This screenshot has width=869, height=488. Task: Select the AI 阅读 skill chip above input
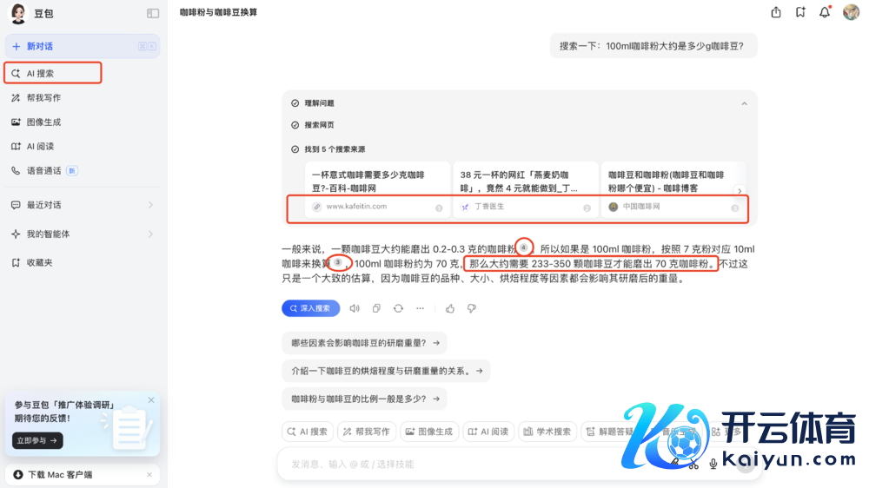[488, 432]
